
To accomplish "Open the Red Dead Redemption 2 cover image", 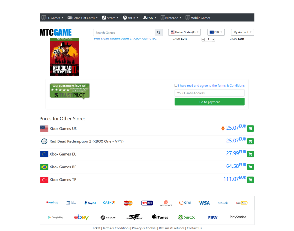I will [65, 56].
